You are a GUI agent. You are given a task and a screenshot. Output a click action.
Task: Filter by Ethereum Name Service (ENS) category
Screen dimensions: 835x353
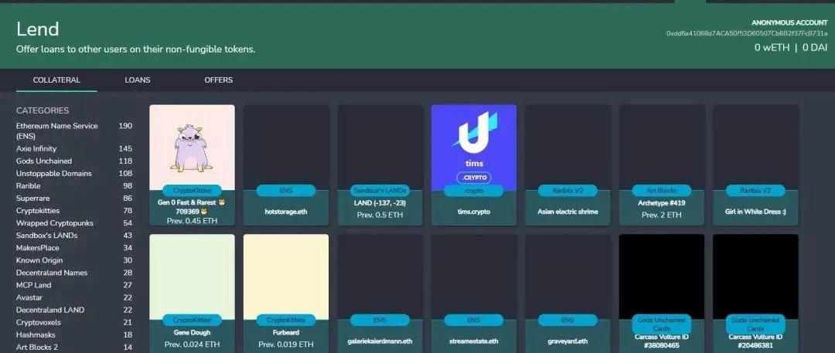pyautogui.click(x=74, y=131)
